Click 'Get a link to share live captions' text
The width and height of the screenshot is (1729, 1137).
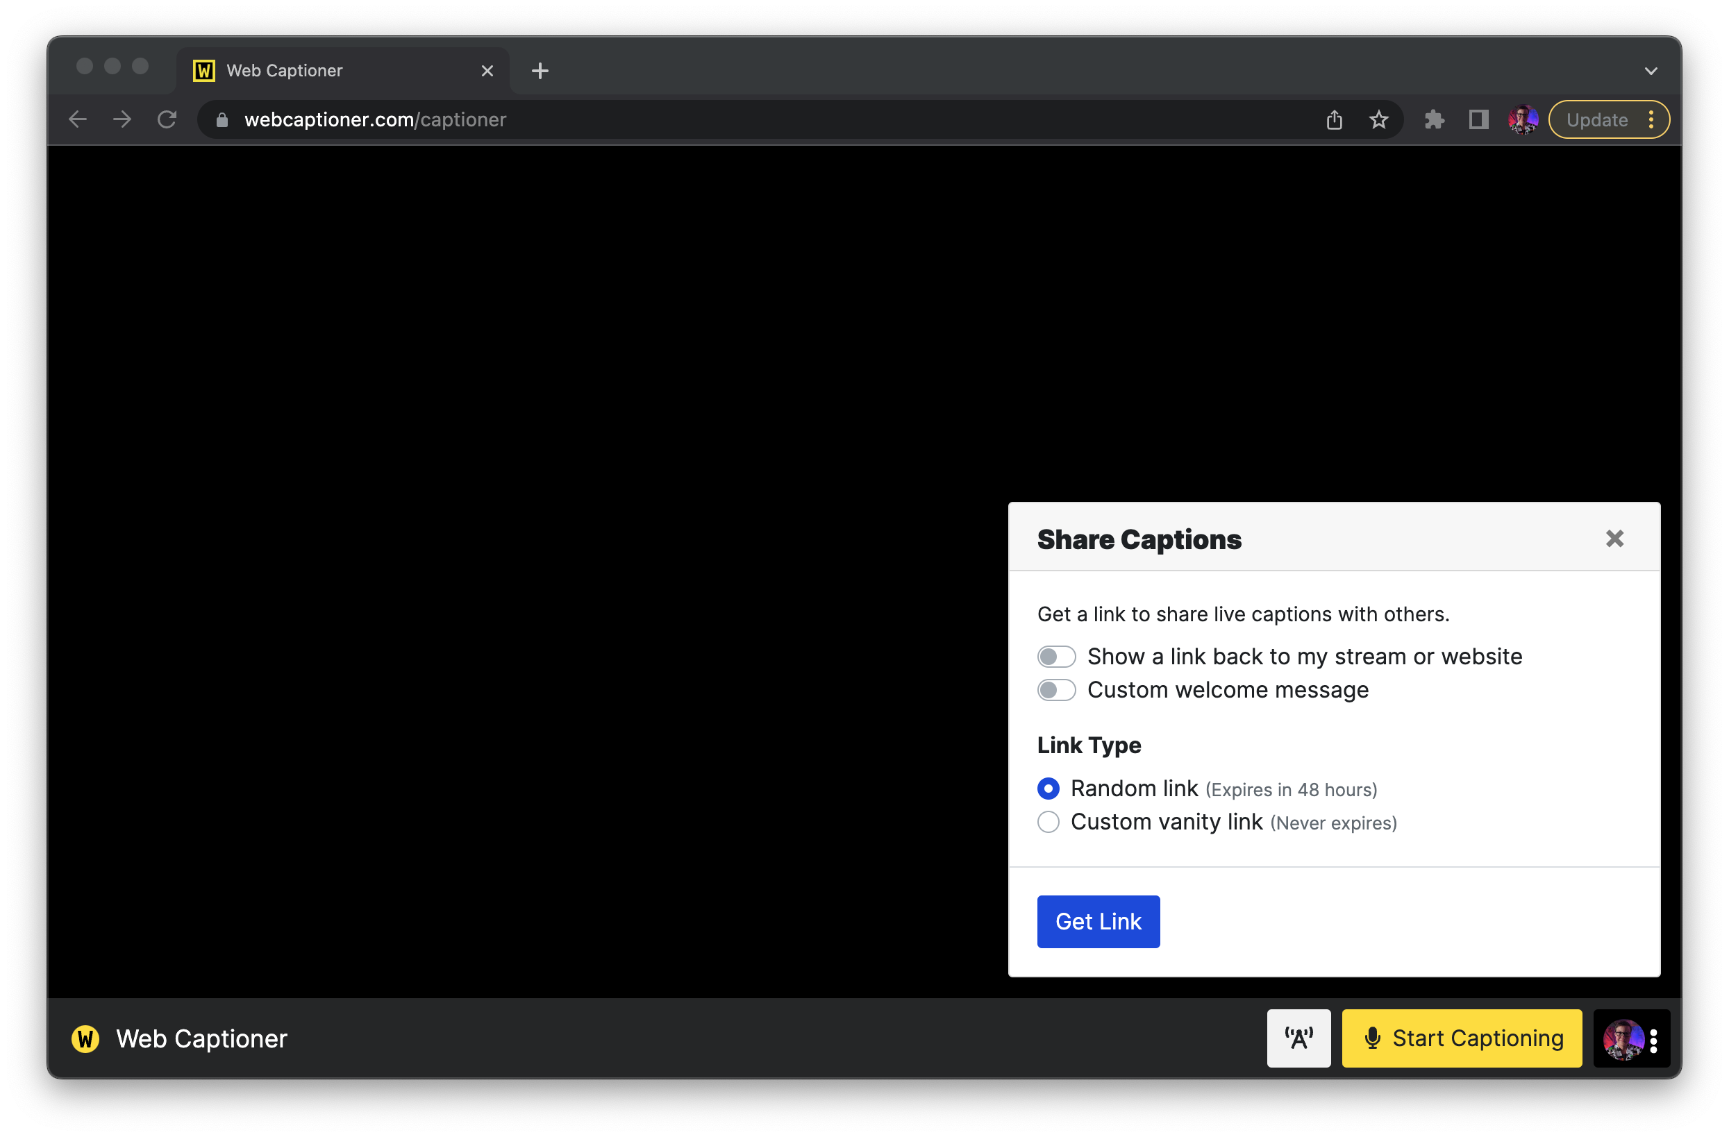click(x=1243, y=614)
